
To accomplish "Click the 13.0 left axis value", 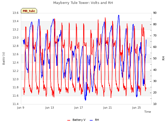I will point(16,37).
